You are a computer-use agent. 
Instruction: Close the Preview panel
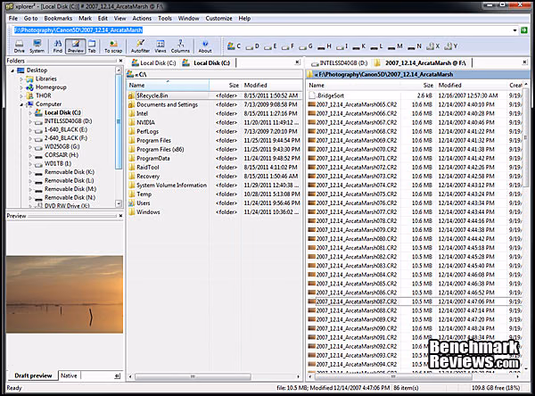pos(120,216)
